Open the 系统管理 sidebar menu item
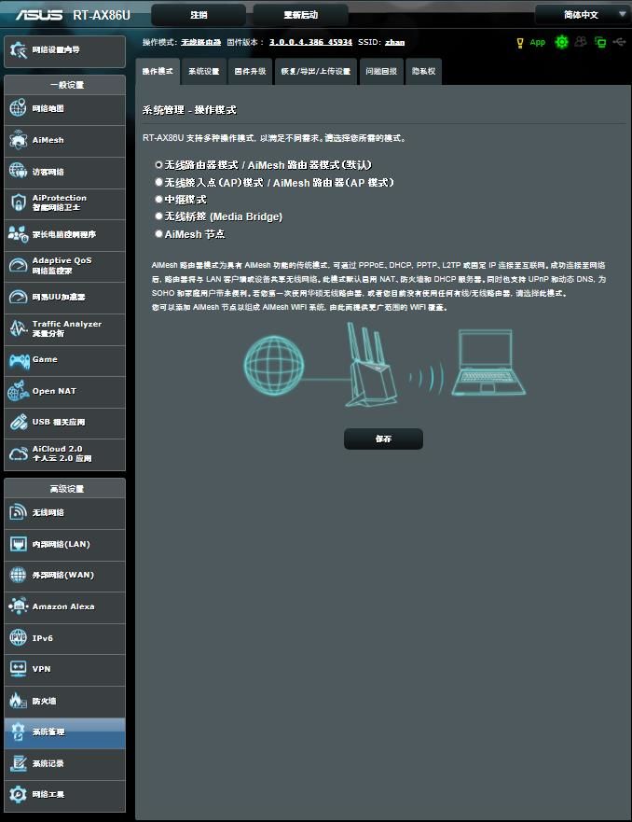Viewport: 632px width, 822px height. click(x=65, y=731)
